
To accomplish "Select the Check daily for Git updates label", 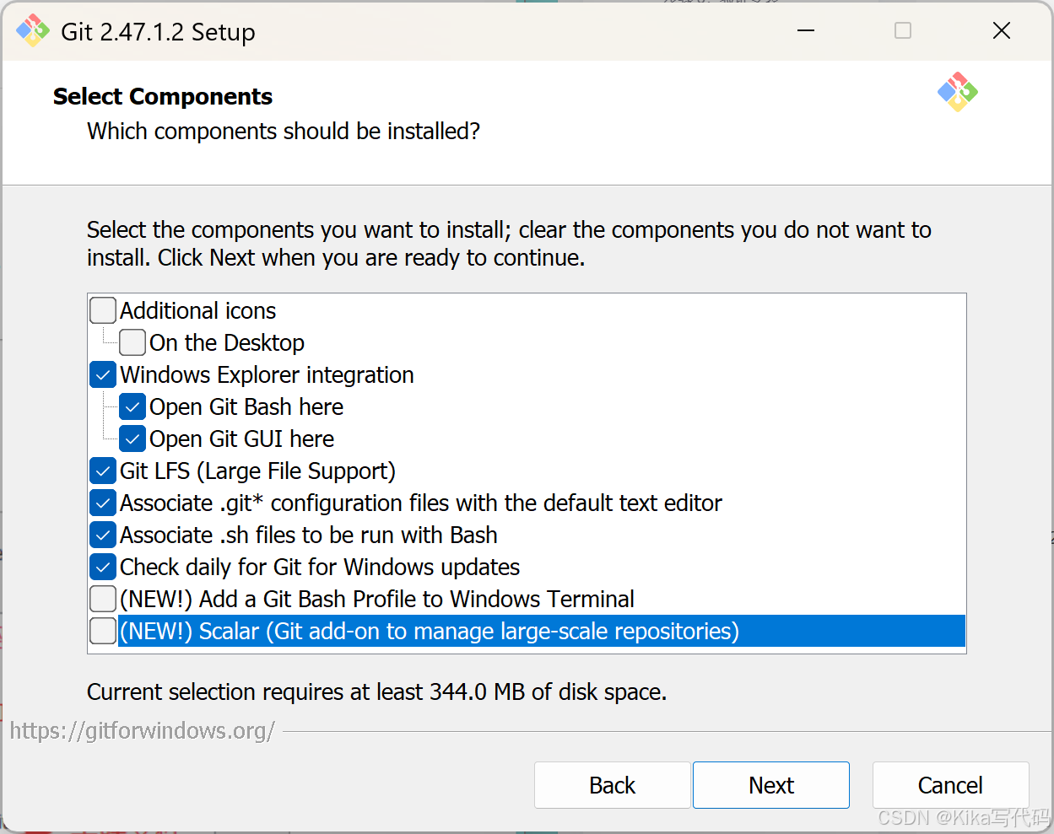I will 320,567.
